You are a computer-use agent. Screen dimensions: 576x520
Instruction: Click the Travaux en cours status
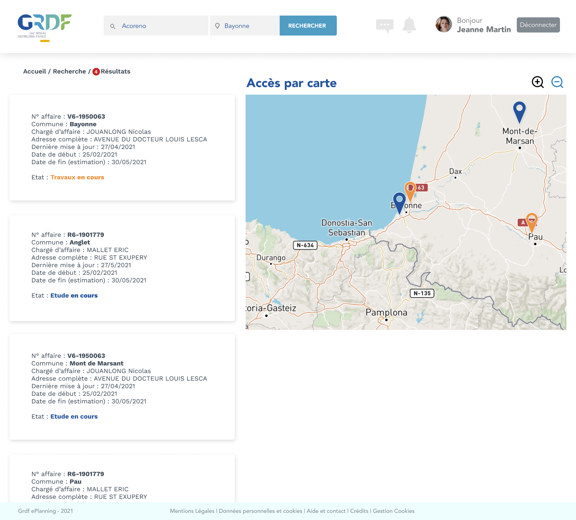(77, 177)
